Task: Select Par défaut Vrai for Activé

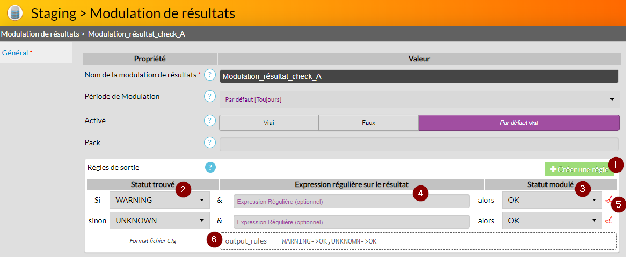Action: [x=518, y=123]
